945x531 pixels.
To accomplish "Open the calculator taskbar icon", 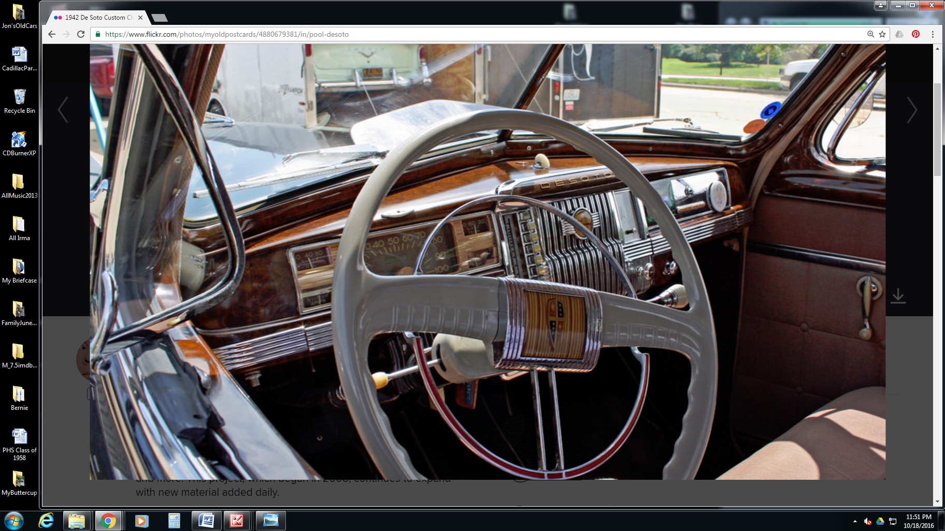I will 174,521.
